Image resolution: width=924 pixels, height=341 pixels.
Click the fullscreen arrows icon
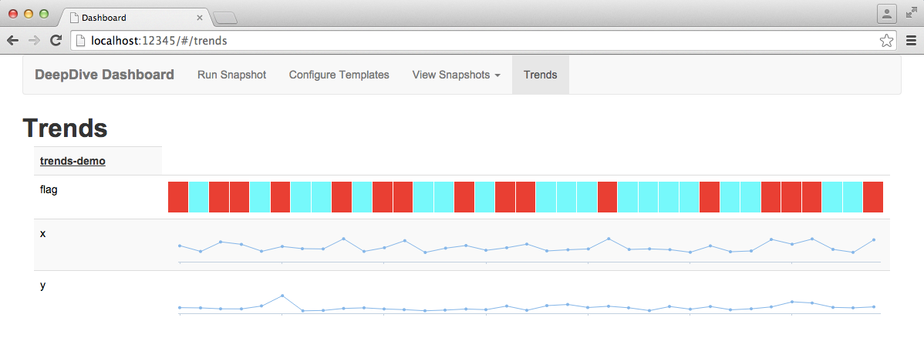coord(911,13)
